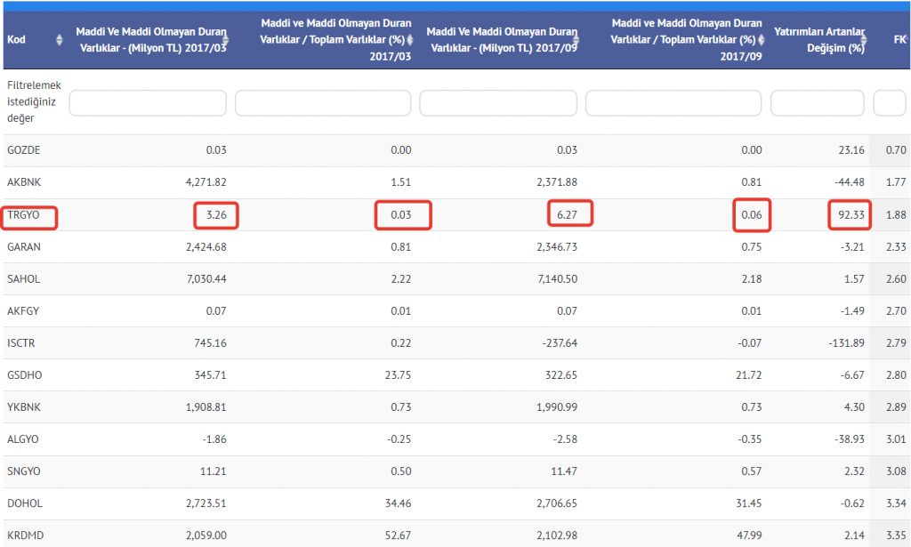Sort by 2017/03 Milyon TL column arrows
The image size is (911, 547).
click(x=226, y=40)
